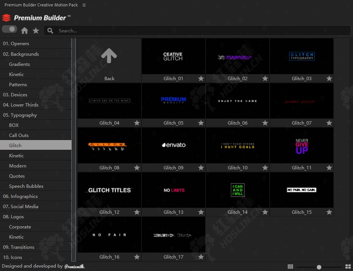Favorite Glitch_08 with its star
The image size is (353, 271).
(137, 167)
